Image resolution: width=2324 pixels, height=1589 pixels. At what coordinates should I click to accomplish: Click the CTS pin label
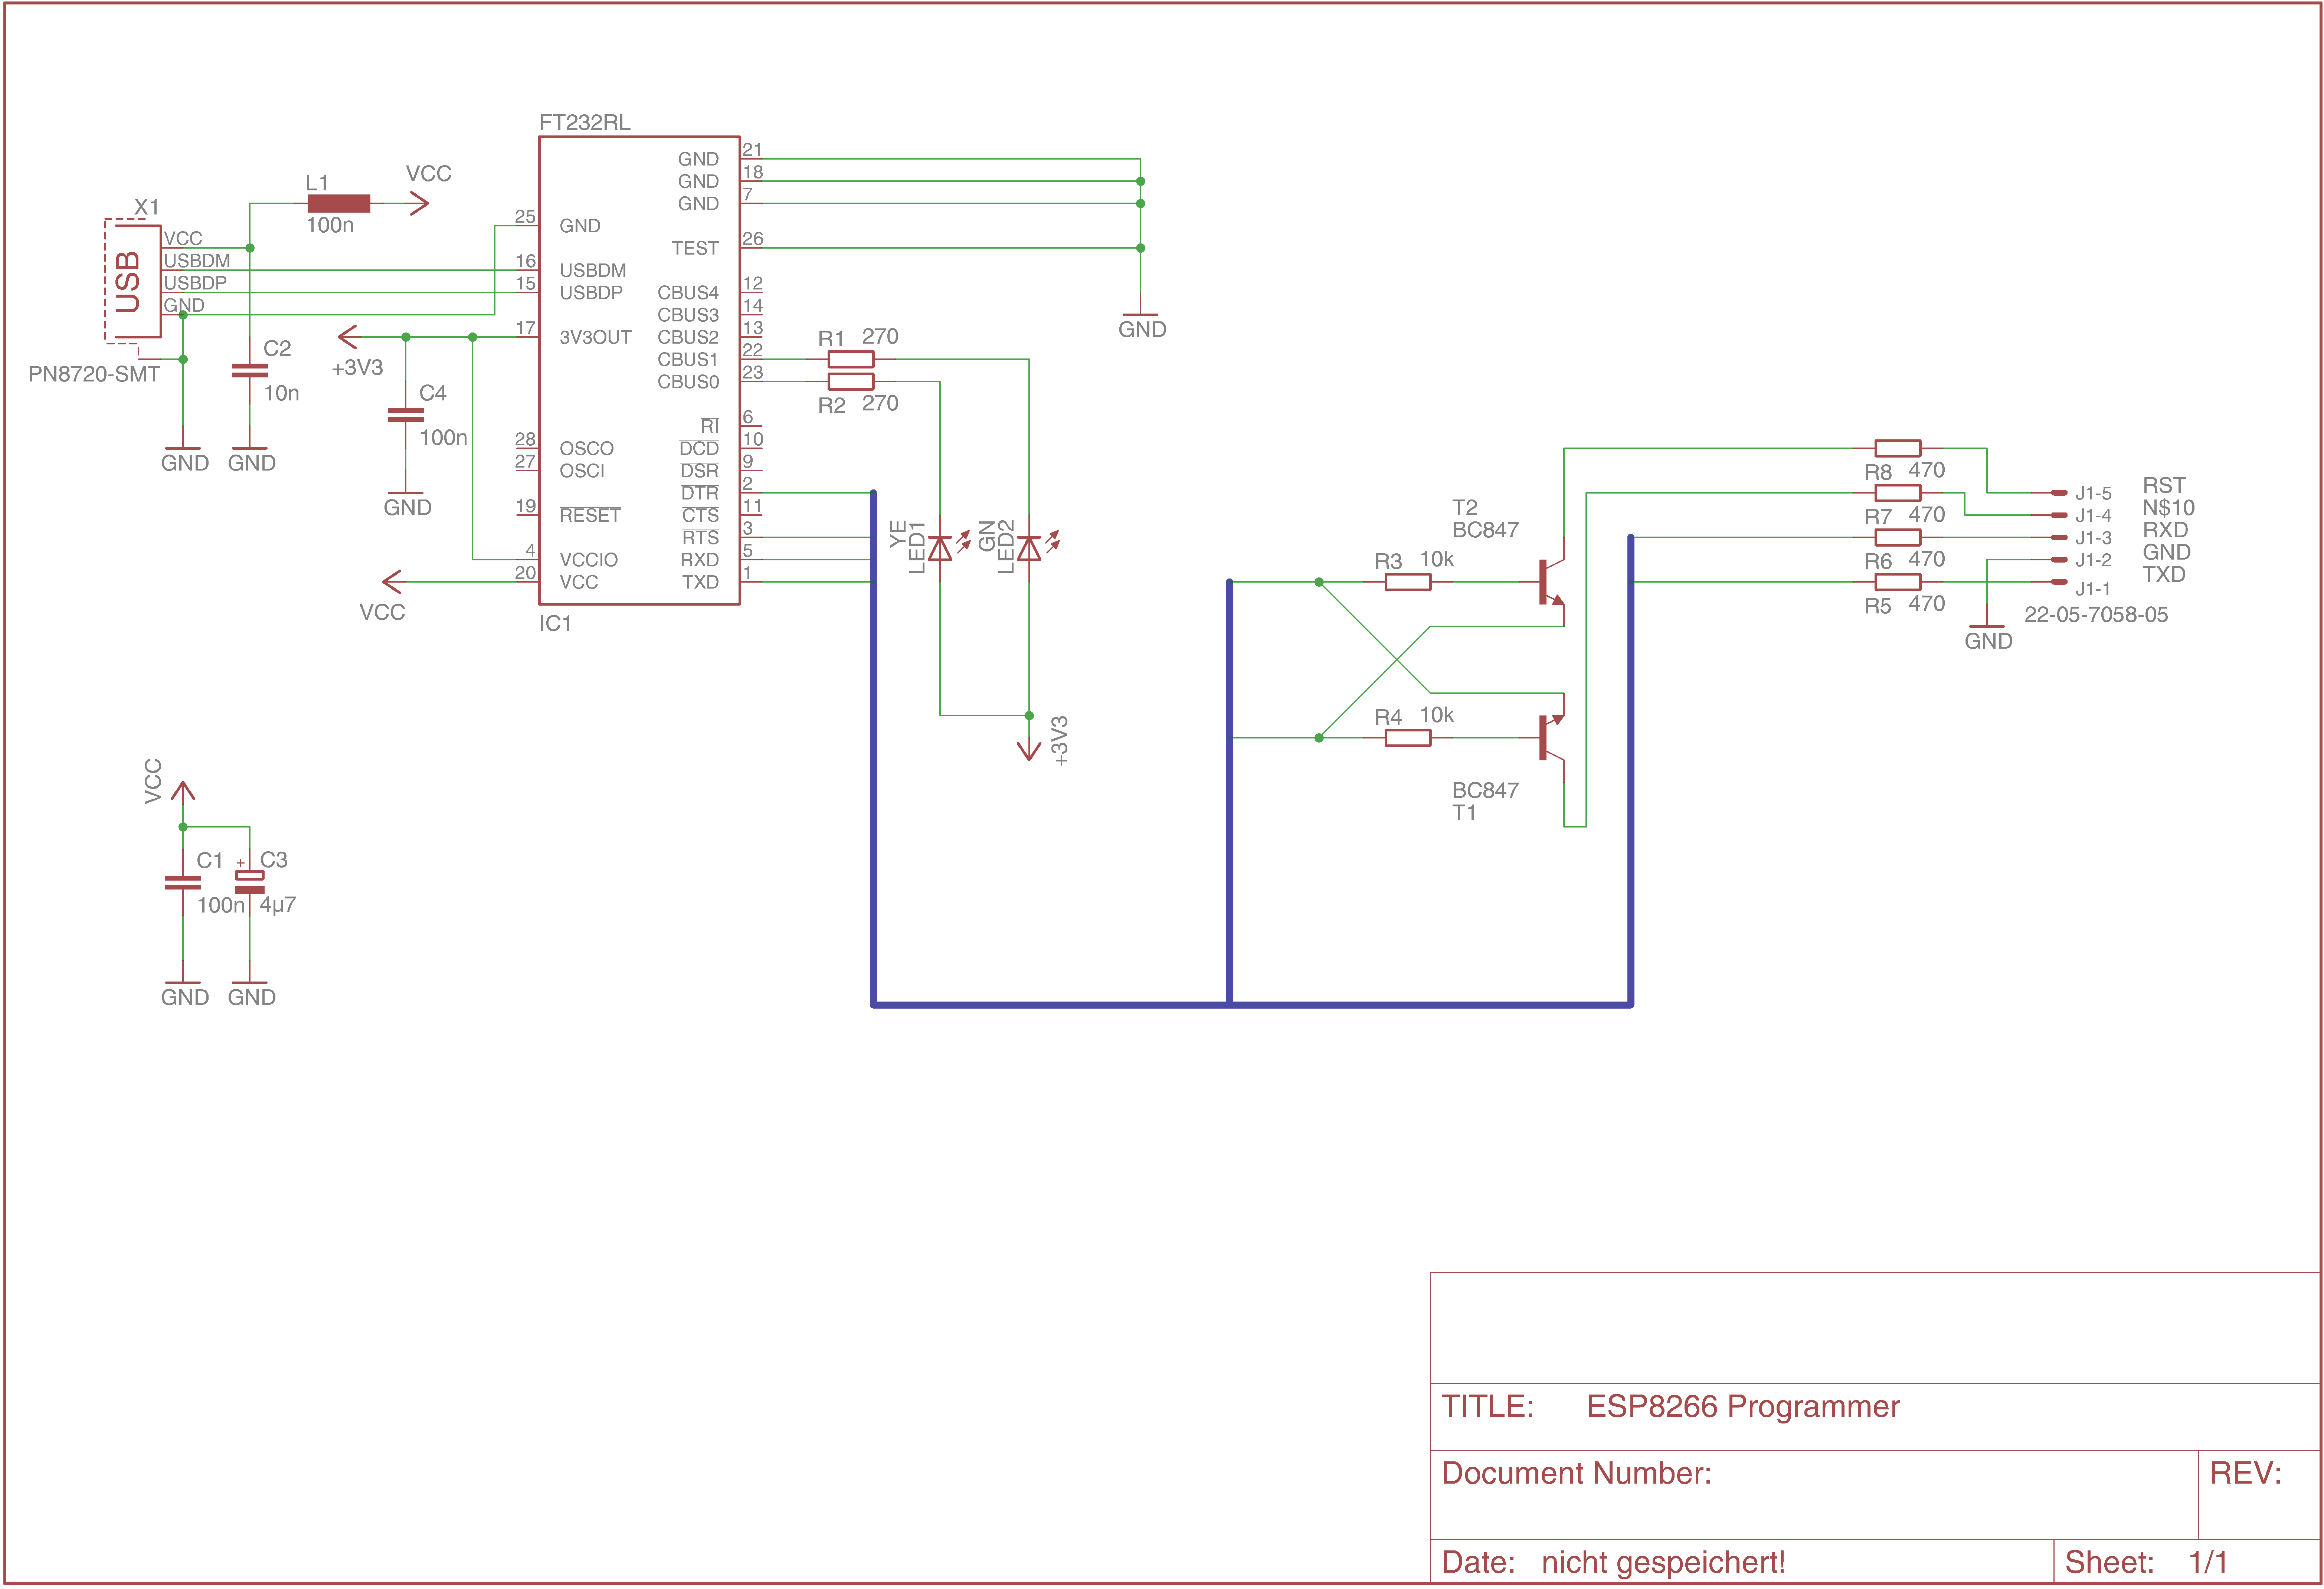click(x=700, y=515)
